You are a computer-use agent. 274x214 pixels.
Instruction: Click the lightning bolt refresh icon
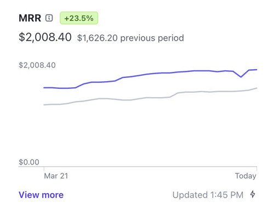[x=253, y=194]
